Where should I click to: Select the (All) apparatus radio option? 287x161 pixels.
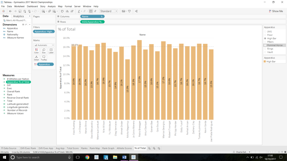point(265,32)
